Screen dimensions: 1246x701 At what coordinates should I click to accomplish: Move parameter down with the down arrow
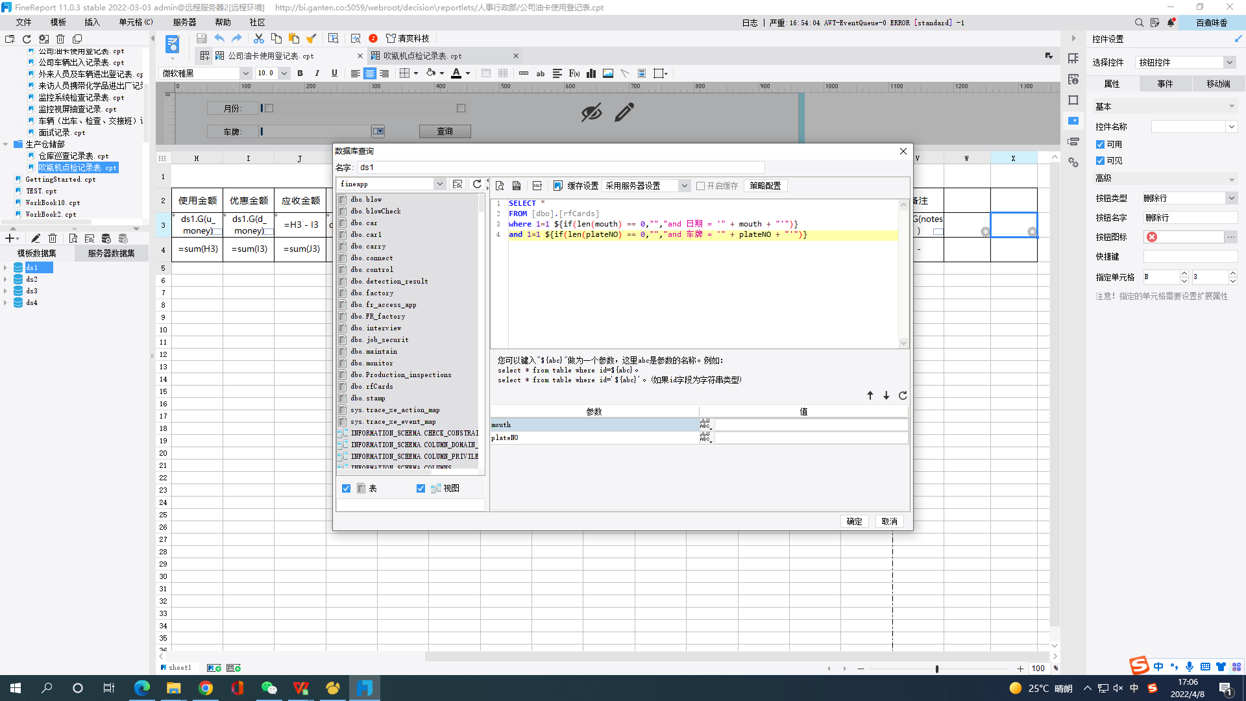(x=886, y=395)
